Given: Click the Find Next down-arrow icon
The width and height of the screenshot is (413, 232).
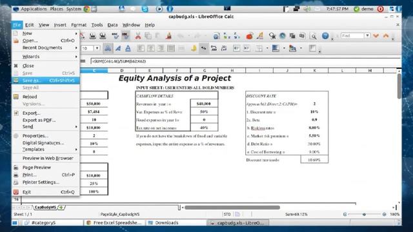Looking at the screenshot, I should [x=376, y=35].
